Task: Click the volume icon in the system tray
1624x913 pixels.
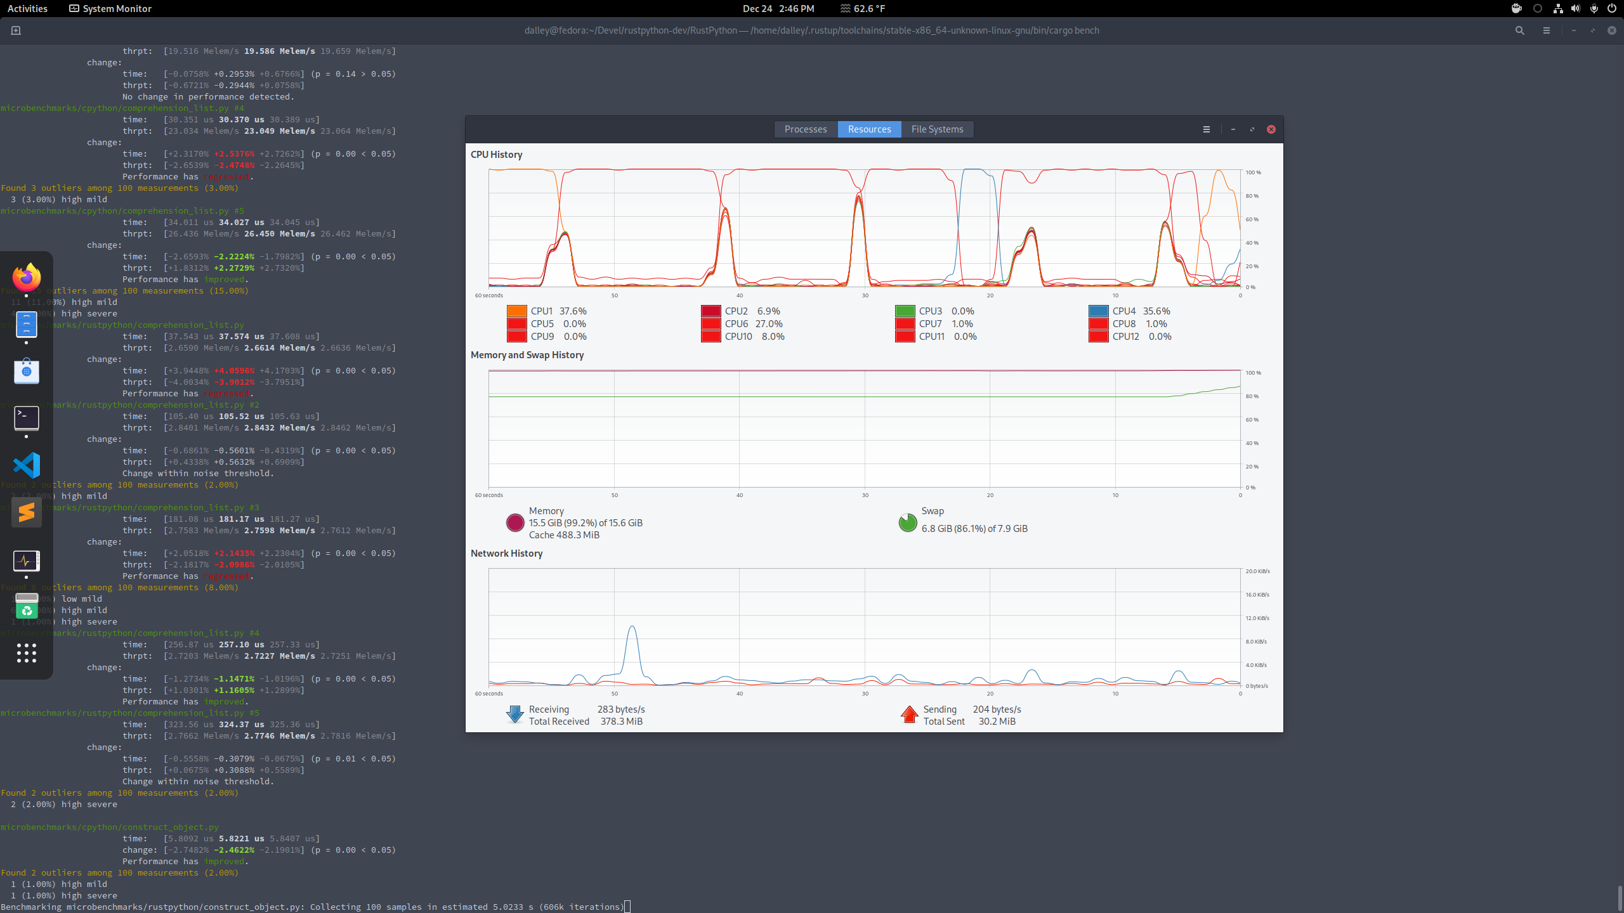Action: pos(1575,8)
